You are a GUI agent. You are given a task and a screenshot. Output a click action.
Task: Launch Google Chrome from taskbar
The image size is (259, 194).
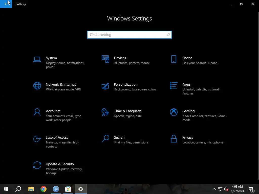pos(44,189)
